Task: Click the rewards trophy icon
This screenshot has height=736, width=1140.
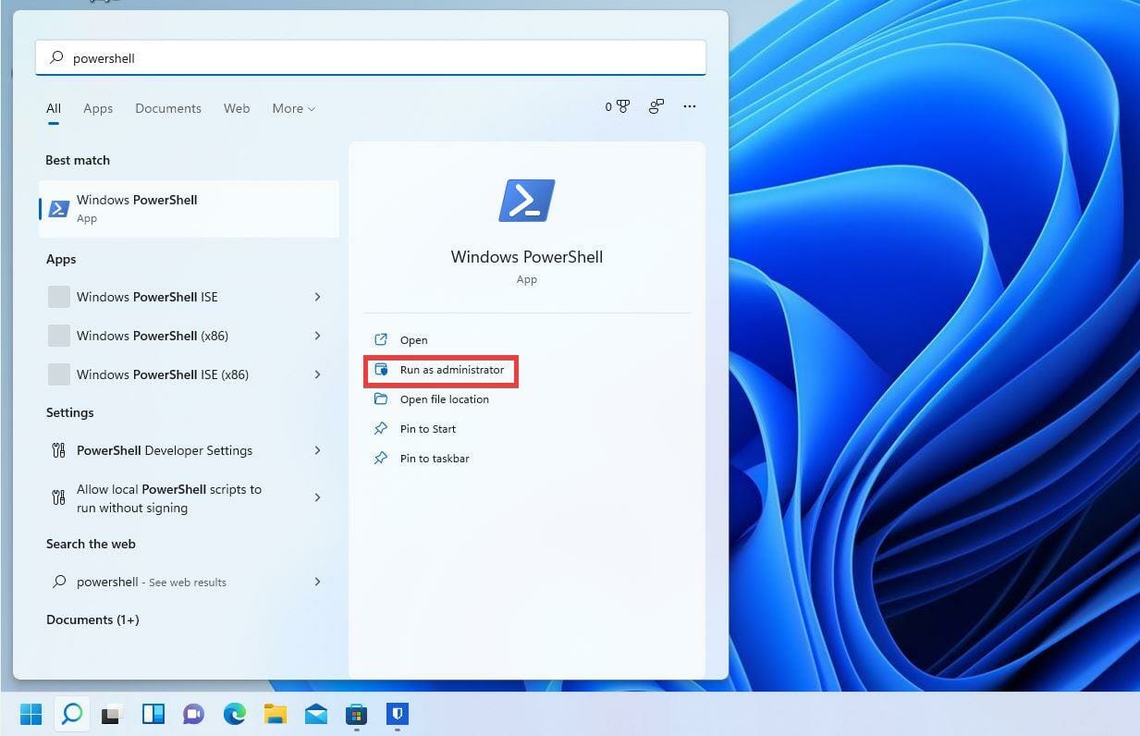Action: click(623, 107)
